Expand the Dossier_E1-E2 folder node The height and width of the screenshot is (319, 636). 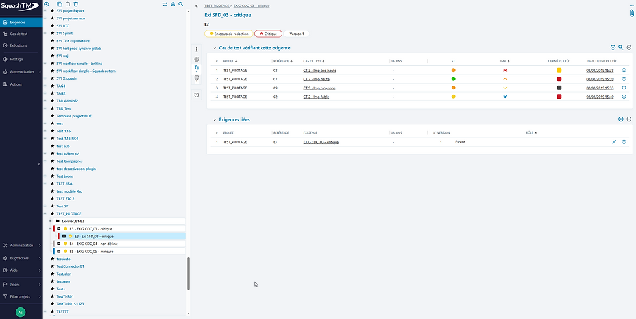tap(50, 221)
